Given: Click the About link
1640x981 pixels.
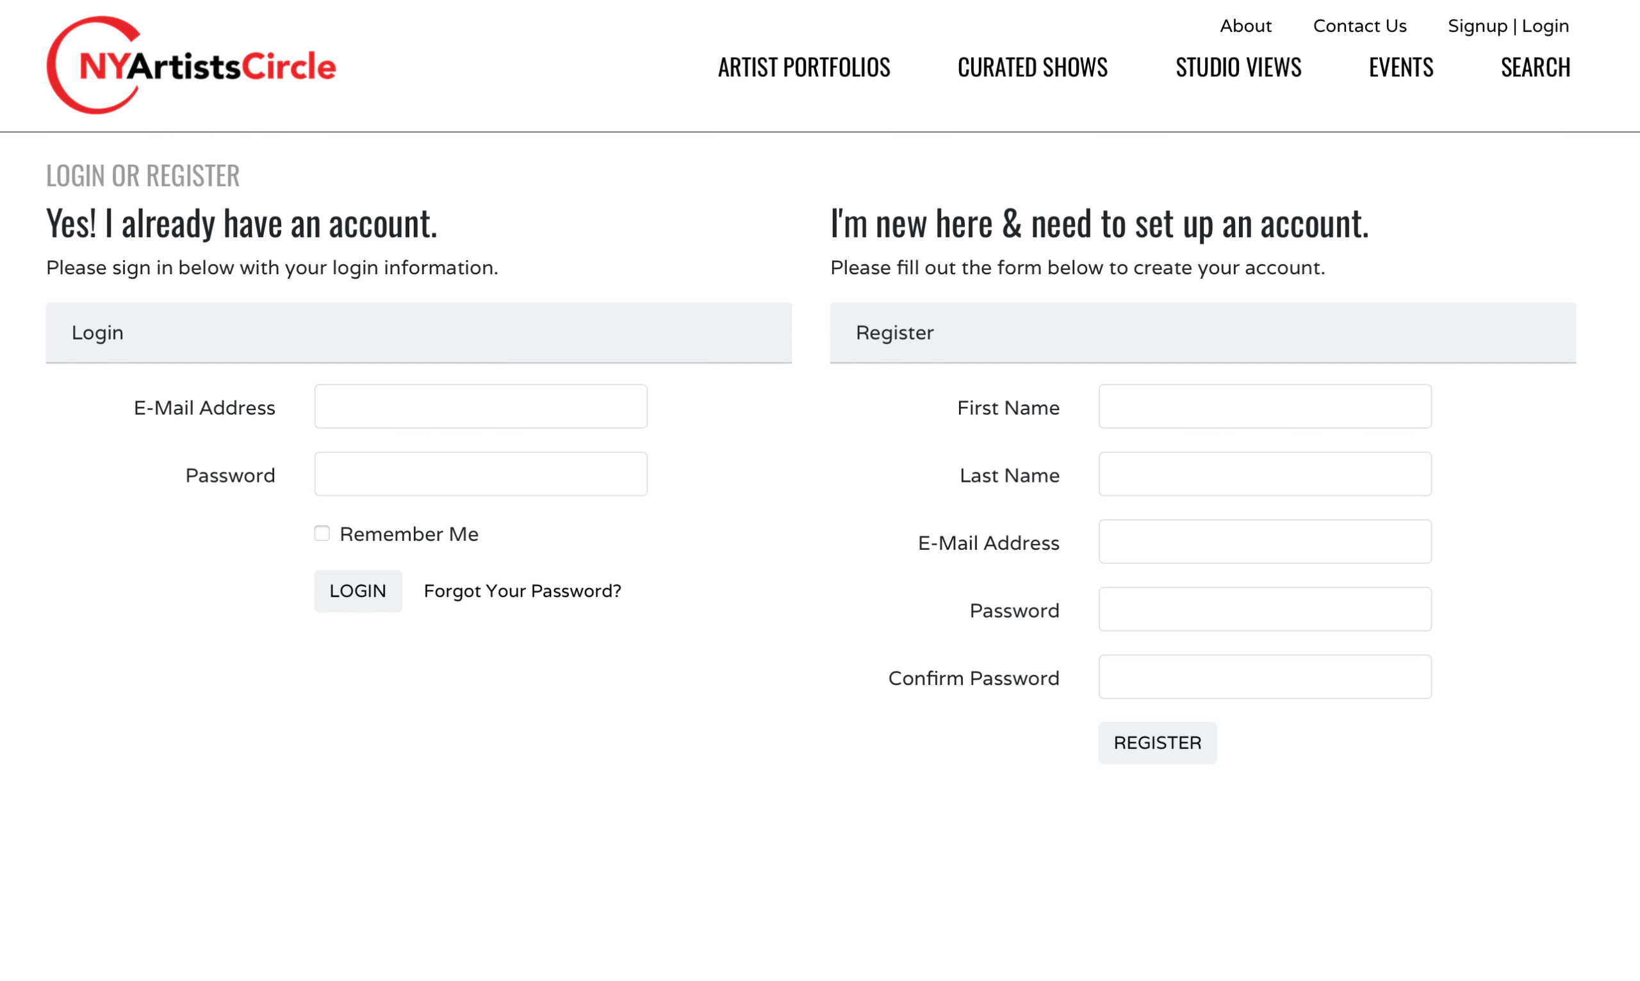Looking at the screenshot, I should click(1245, 26).
